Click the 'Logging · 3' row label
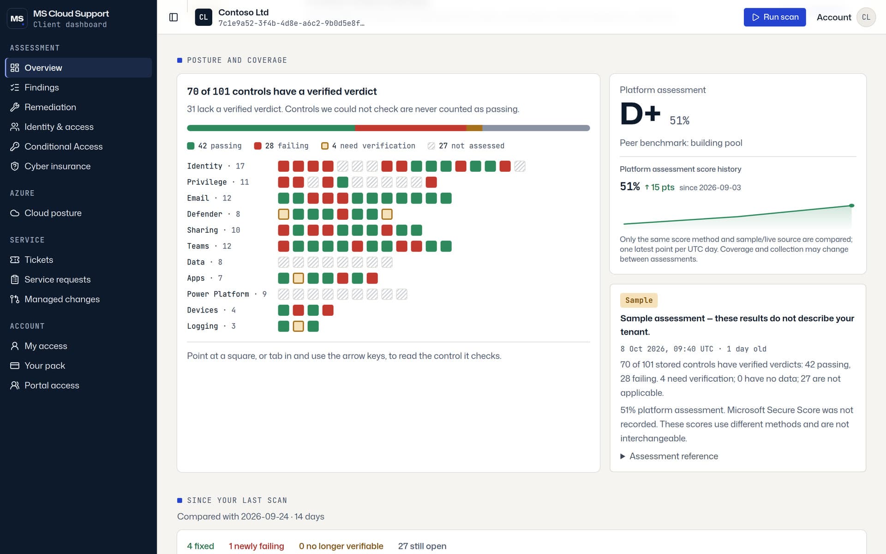The image size is (886, 554). [211, 326]
